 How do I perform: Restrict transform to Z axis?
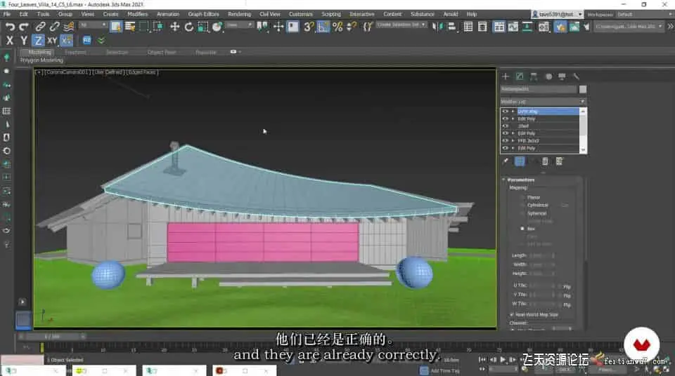(38, 41)
